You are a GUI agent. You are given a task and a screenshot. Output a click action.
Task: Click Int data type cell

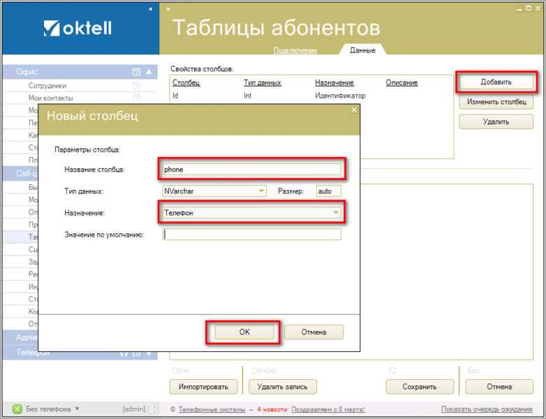[248, 96]
